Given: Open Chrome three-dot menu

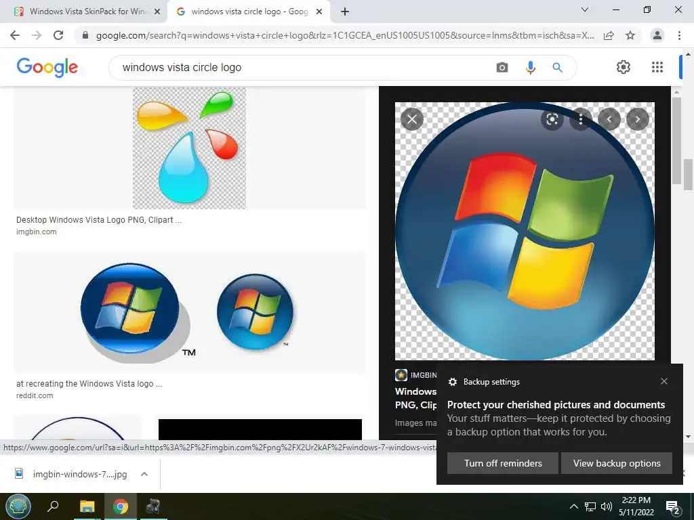Looking at the screenshot, I should [x=679, y=35].
